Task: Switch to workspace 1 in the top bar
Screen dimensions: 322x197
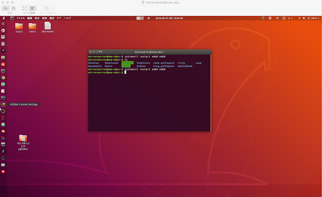Action: click(x=138, y=18)
